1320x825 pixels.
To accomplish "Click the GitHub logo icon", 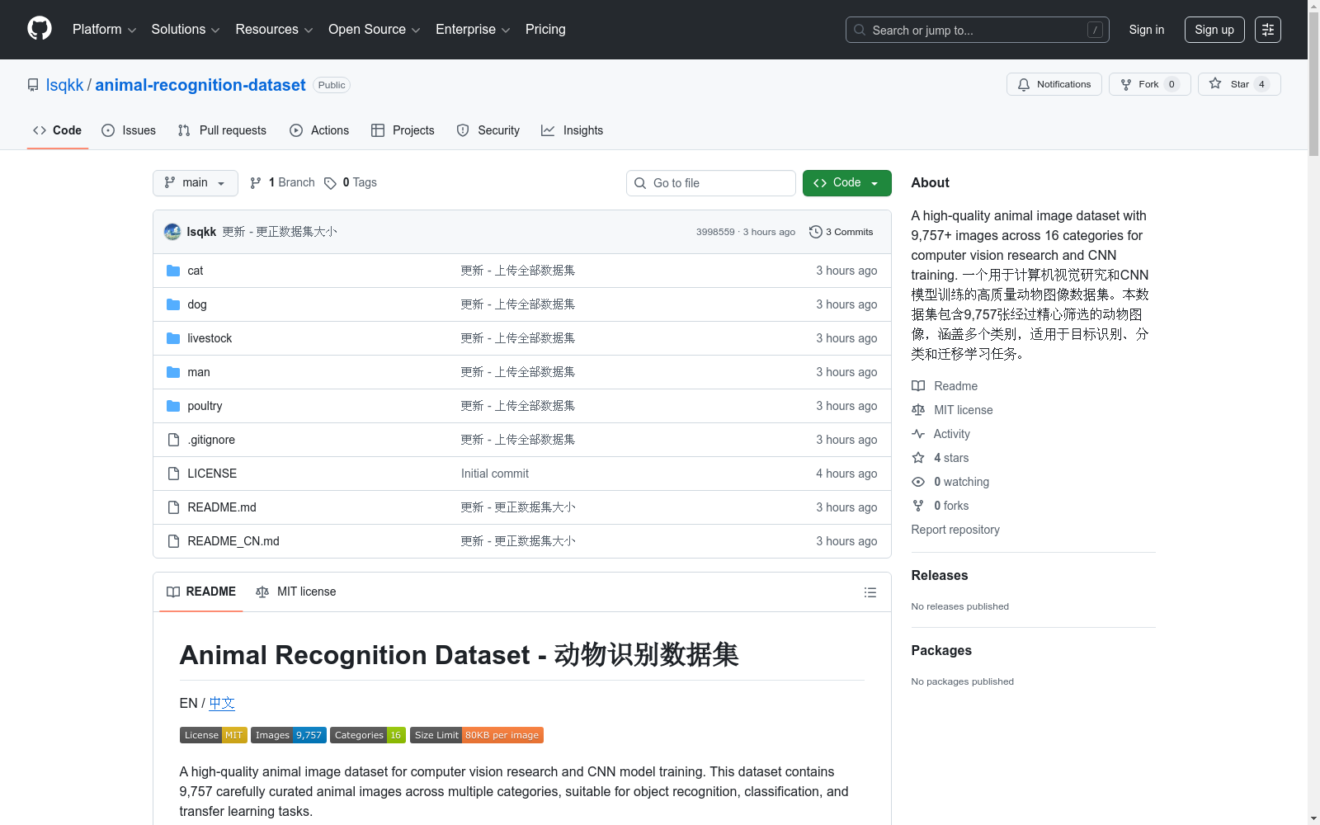I will click(40, 29).
